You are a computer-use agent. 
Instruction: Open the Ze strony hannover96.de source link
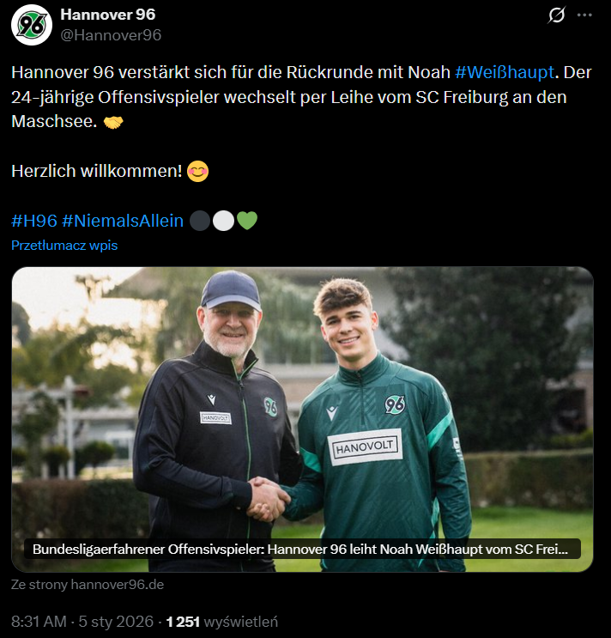(88, 585)
